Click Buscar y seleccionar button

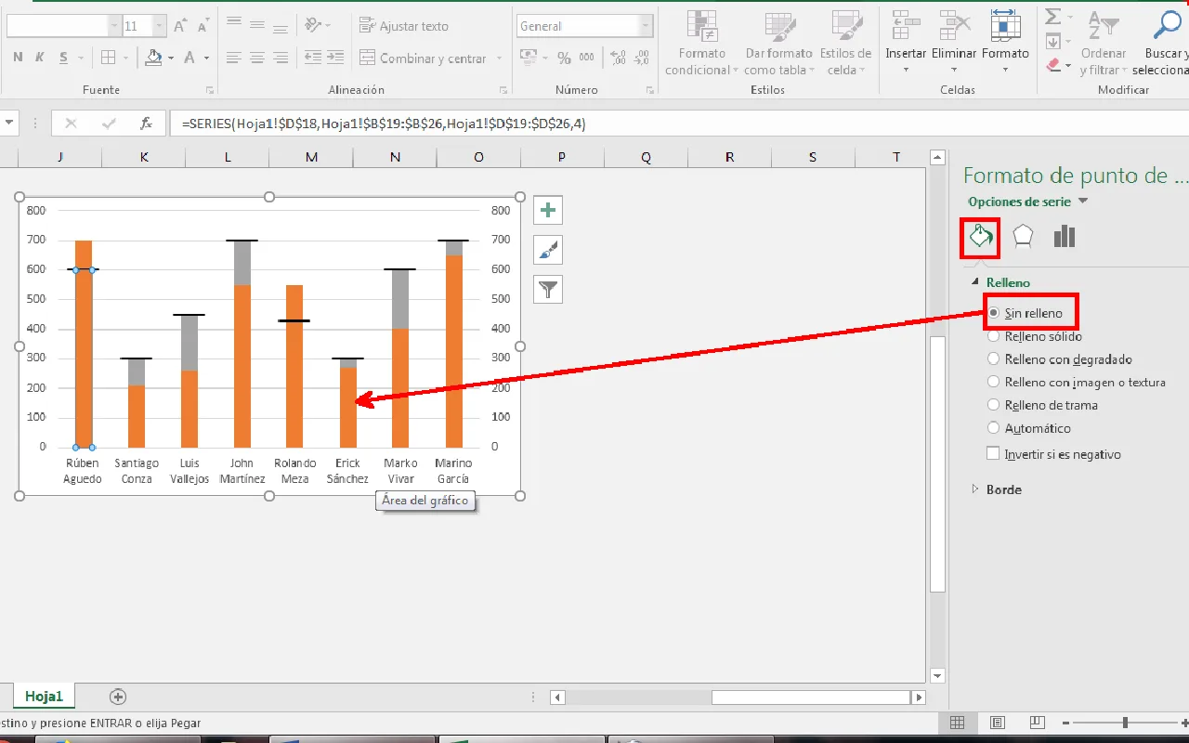pos(1160,43)
